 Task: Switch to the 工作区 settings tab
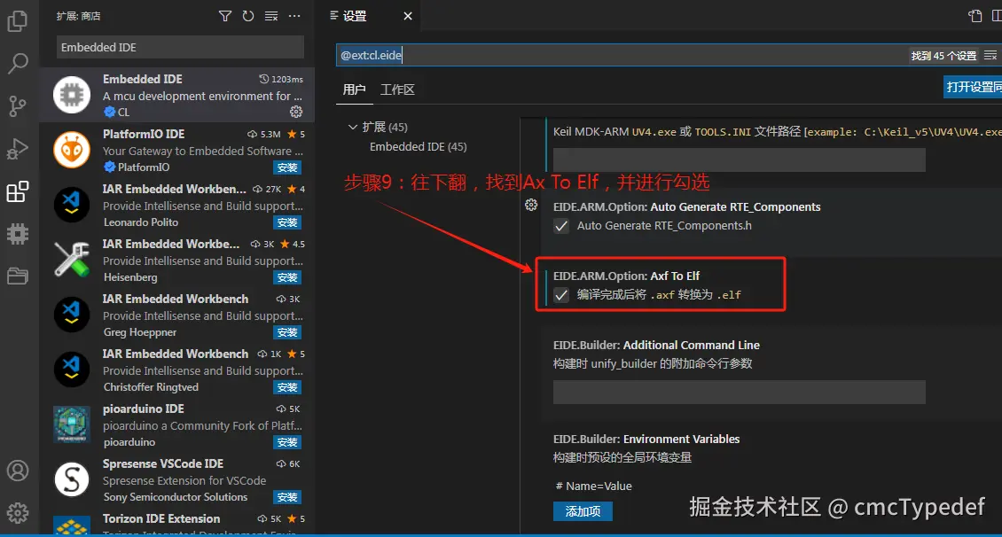coord(397,89)
